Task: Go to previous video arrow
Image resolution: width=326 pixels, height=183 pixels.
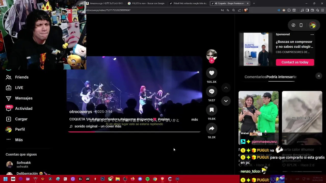Action: coord(226,88)
